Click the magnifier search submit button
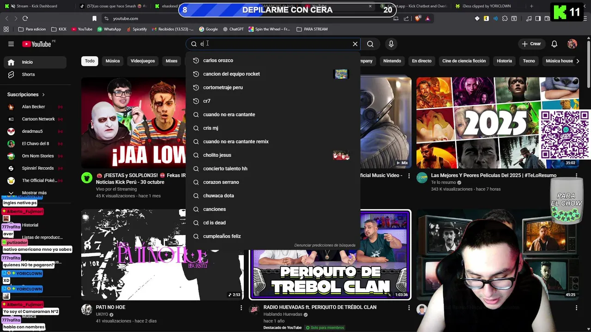The height and width of the screenshot is (332, 591). (x=370, y=44)
